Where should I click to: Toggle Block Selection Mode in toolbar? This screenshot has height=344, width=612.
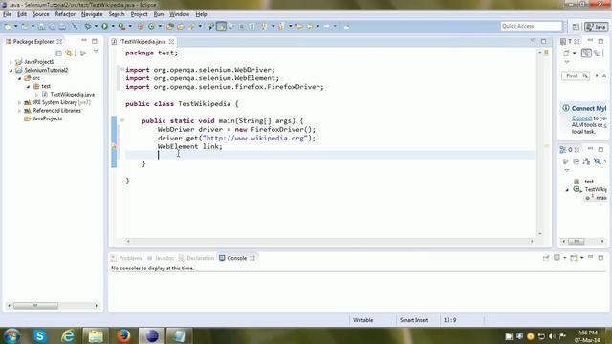click(241, 26)
